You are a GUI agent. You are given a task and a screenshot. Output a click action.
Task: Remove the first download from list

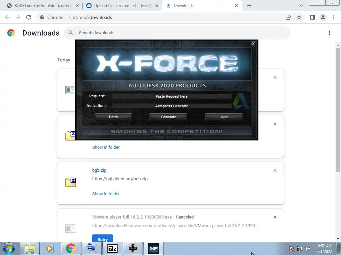tap(275, 77)
